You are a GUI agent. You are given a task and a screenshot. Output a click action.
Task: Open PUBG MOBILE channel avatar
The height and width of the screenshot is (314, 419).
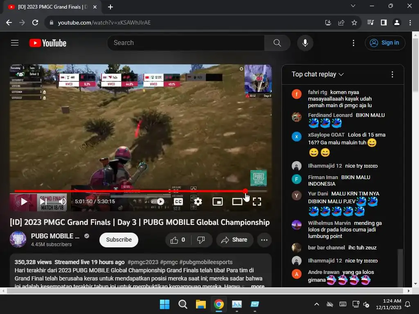(18, 239)
